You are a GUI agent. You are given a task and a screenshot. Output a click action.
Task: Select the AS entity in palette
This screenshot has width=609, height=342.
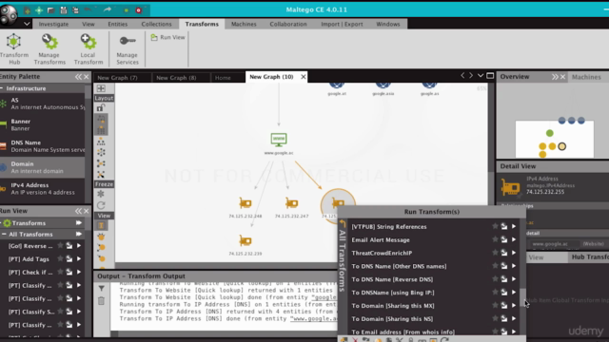coord(42,104)
